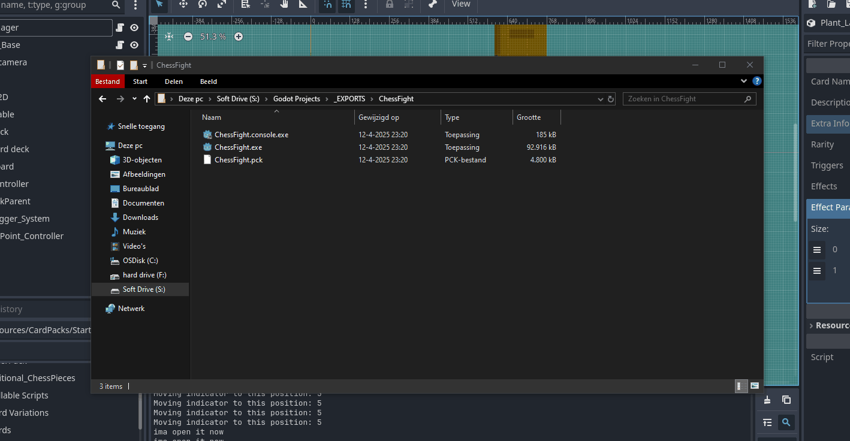Open the Beeld ribbon tab in Explorer

click(209, 81)
